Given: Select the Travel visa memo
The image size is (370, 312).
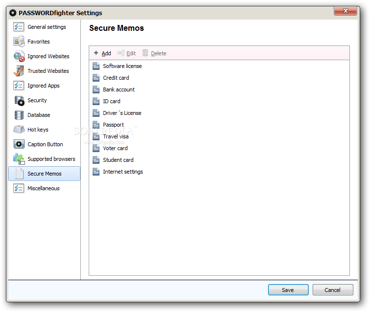Looking at the screenshot, I should (116, 136).
